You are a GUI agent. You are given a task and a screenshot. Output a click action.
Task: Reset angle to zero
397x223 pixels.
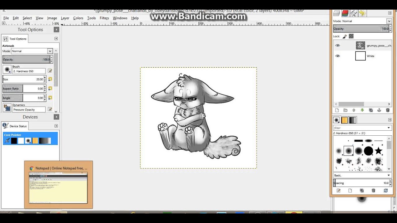coord(50,98)
